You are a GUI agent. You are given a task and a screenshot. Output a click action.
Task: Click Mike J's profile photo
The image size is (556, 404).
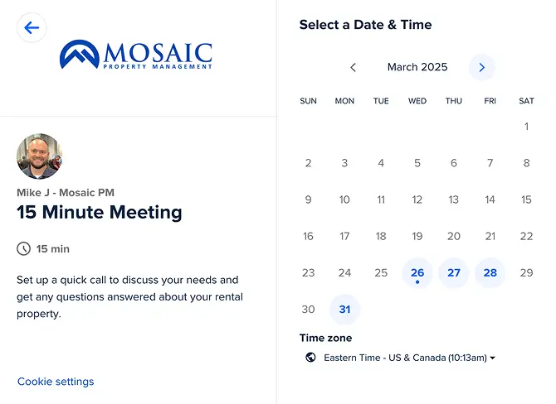(x=38, y=156)
